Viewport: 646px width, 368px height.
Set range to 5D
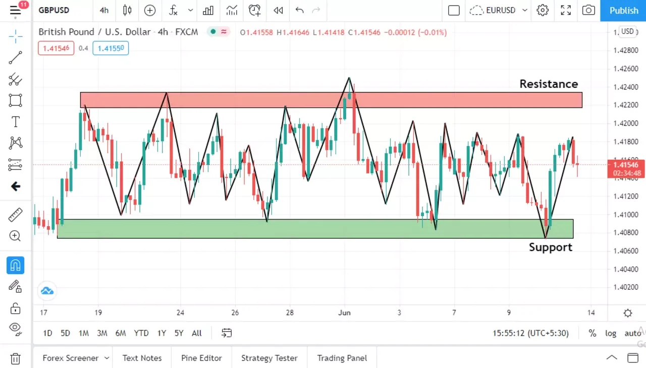[x=65, y=333]
